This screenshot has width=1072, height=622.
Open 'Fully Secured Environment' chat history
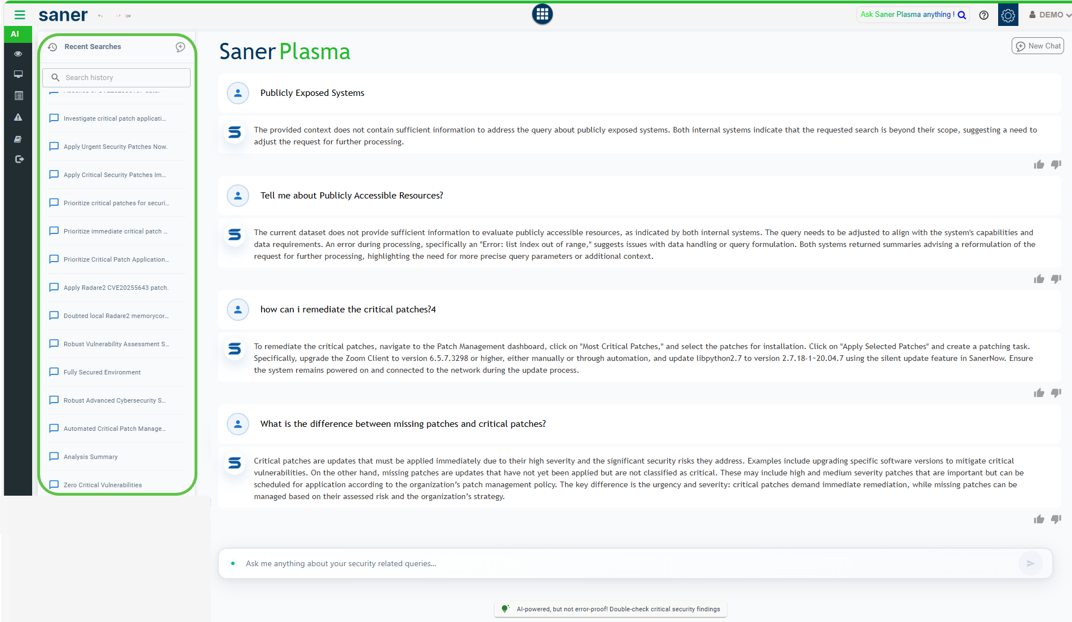tap(102, 372)
